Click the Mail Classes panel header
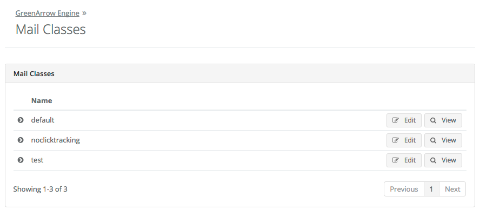Screen dimensions: 480x217 click(34, 73)
